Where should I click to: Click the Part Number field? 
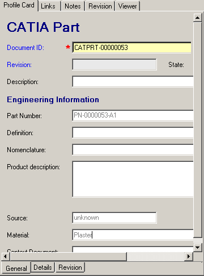[133, 115]
